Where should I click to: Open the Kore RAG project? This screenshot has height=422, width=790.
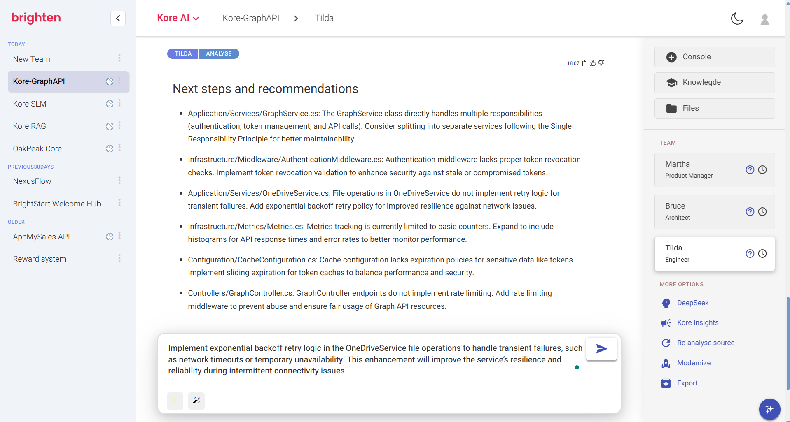point(29,126)
